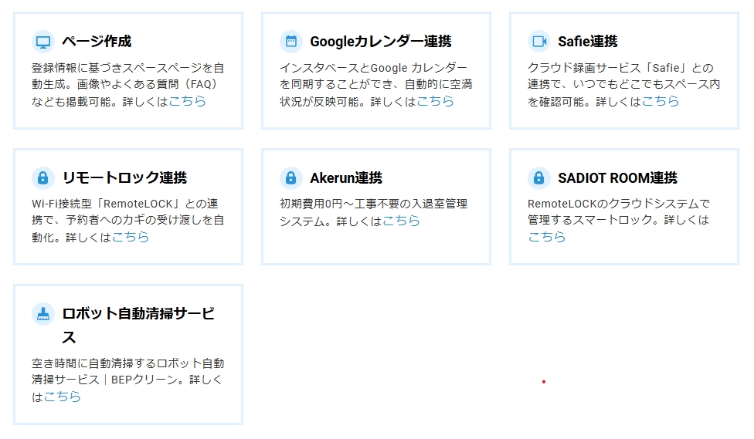This screenshot has height=439, width=754.
Task: Select the リモートロック連携 card title
Action: (x=124, y=178)
